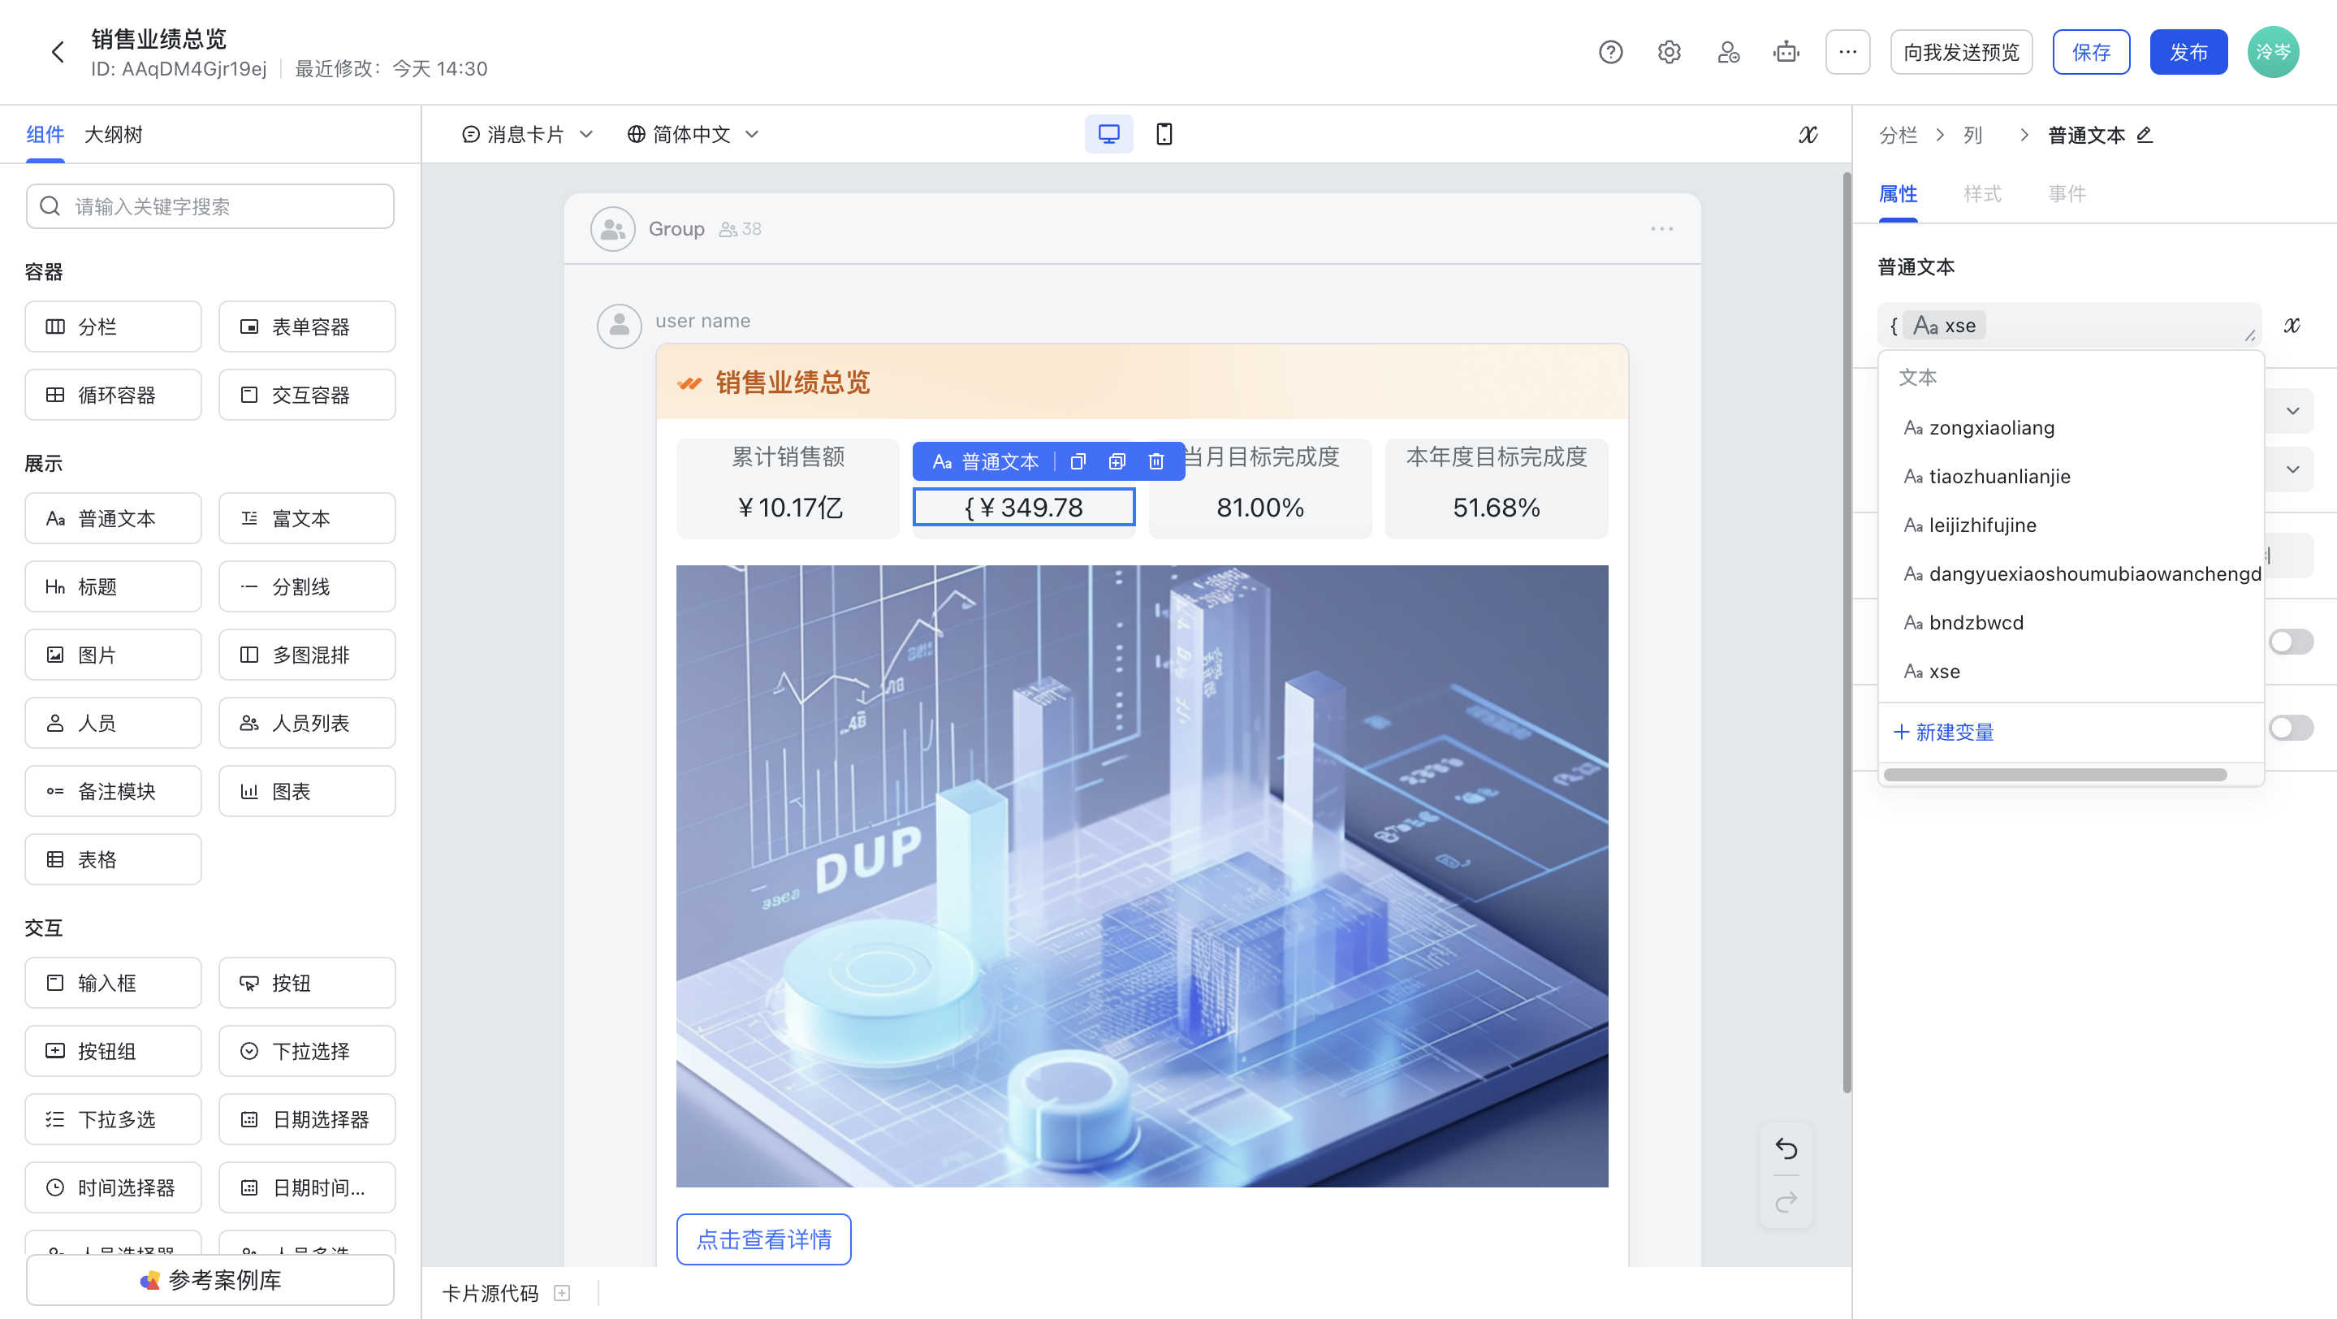Click the edit pencil beside 普通文本
Viewport: 2337px width, 1319px height.
click(2145, 135)
